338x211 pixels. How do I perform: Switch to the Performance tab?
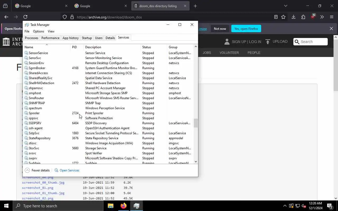(x=50, y=38)
